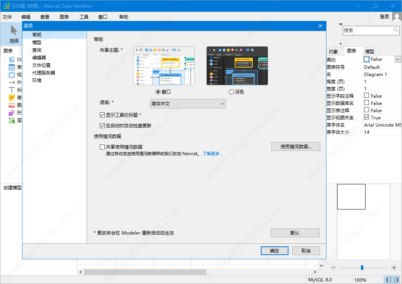Image resolution: width=402 pixels, height=284 pixels.
Task: Select File Locations category
Action: click(x=55, y=65)
